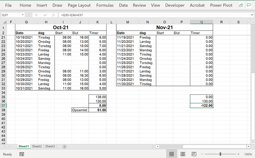This screenshot has height=158, width=255.
Task: Click the Select All corner triangle
Action: point(4,22)
